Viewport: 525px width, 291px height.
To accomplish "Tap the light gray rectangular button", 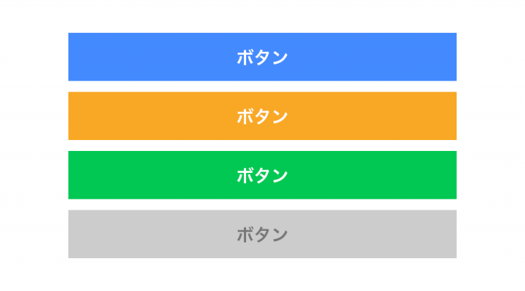I will coord(262,234).
